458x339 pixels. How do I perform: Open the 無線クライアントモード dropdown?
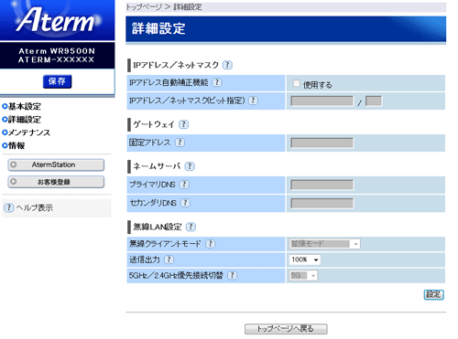pyautogui.click(x=324, y=244)
